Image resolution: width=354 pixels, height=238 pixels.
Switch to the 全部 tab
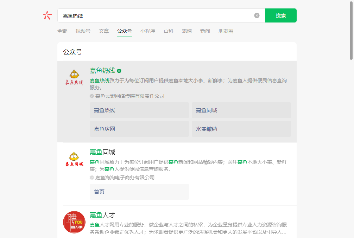tap(62, 31)
